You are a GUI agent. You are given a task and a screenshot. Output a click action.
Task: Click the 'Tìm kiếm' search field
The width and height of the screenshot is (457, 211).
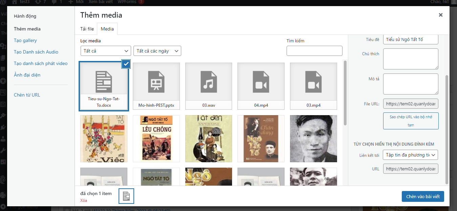(314, 51)
